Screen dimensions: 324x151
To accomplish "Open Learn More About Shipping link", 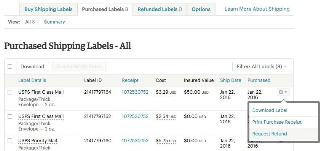I will click(257, 9).
